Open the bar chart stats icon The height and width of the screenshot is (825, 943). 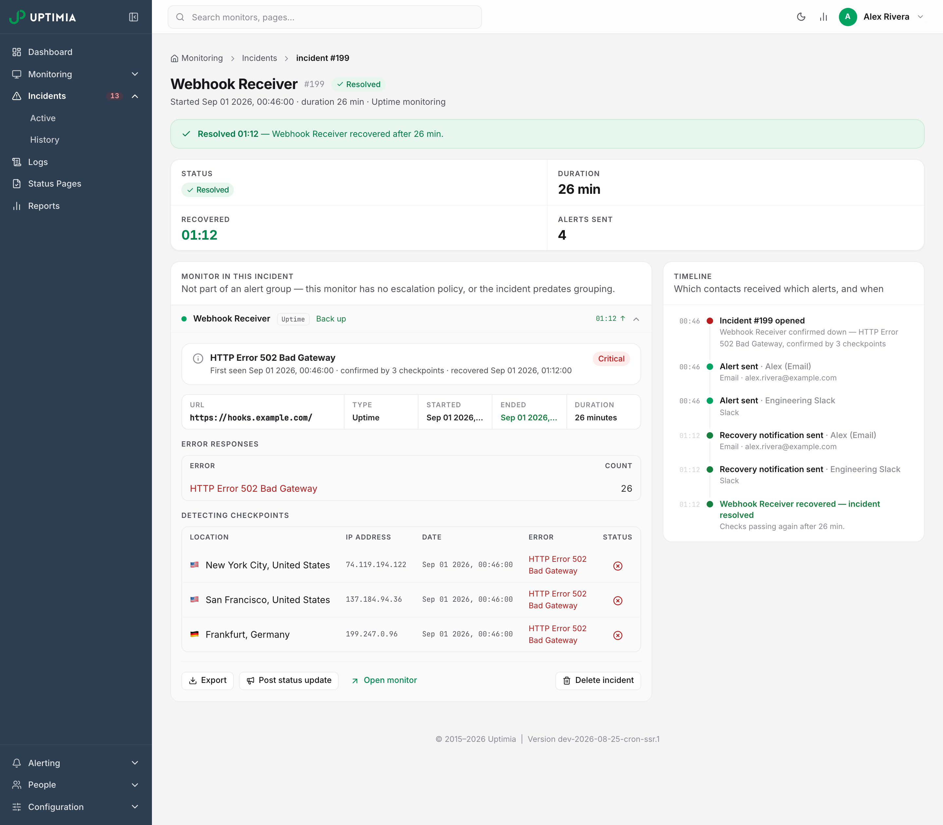(x=823, y=17)
